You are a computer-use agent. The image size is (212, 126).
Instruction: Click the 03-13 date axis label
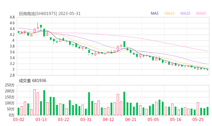coord(41,119)
